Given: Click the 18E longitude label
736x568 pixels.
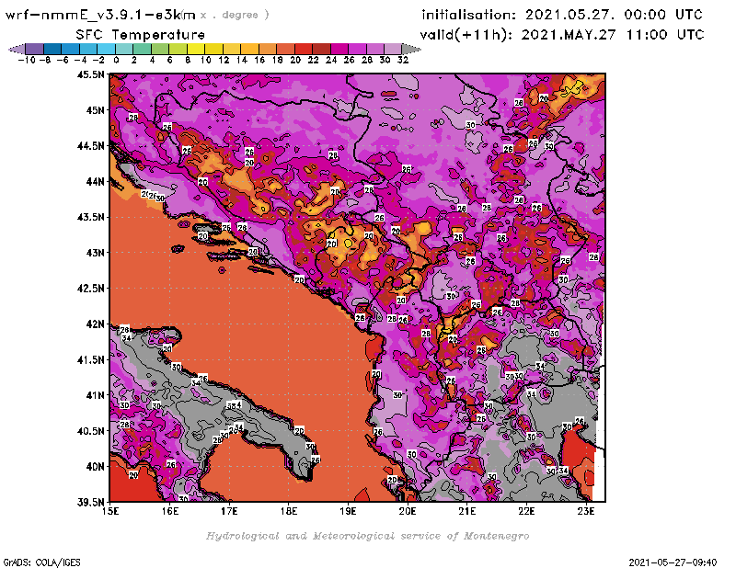Looking at the screenshot, I should 289,511.
